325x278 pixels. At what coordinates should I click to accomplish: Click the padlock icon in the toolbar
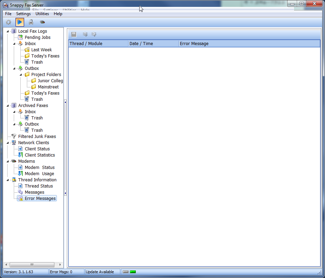pyautogui.click(x=31, y=22)
